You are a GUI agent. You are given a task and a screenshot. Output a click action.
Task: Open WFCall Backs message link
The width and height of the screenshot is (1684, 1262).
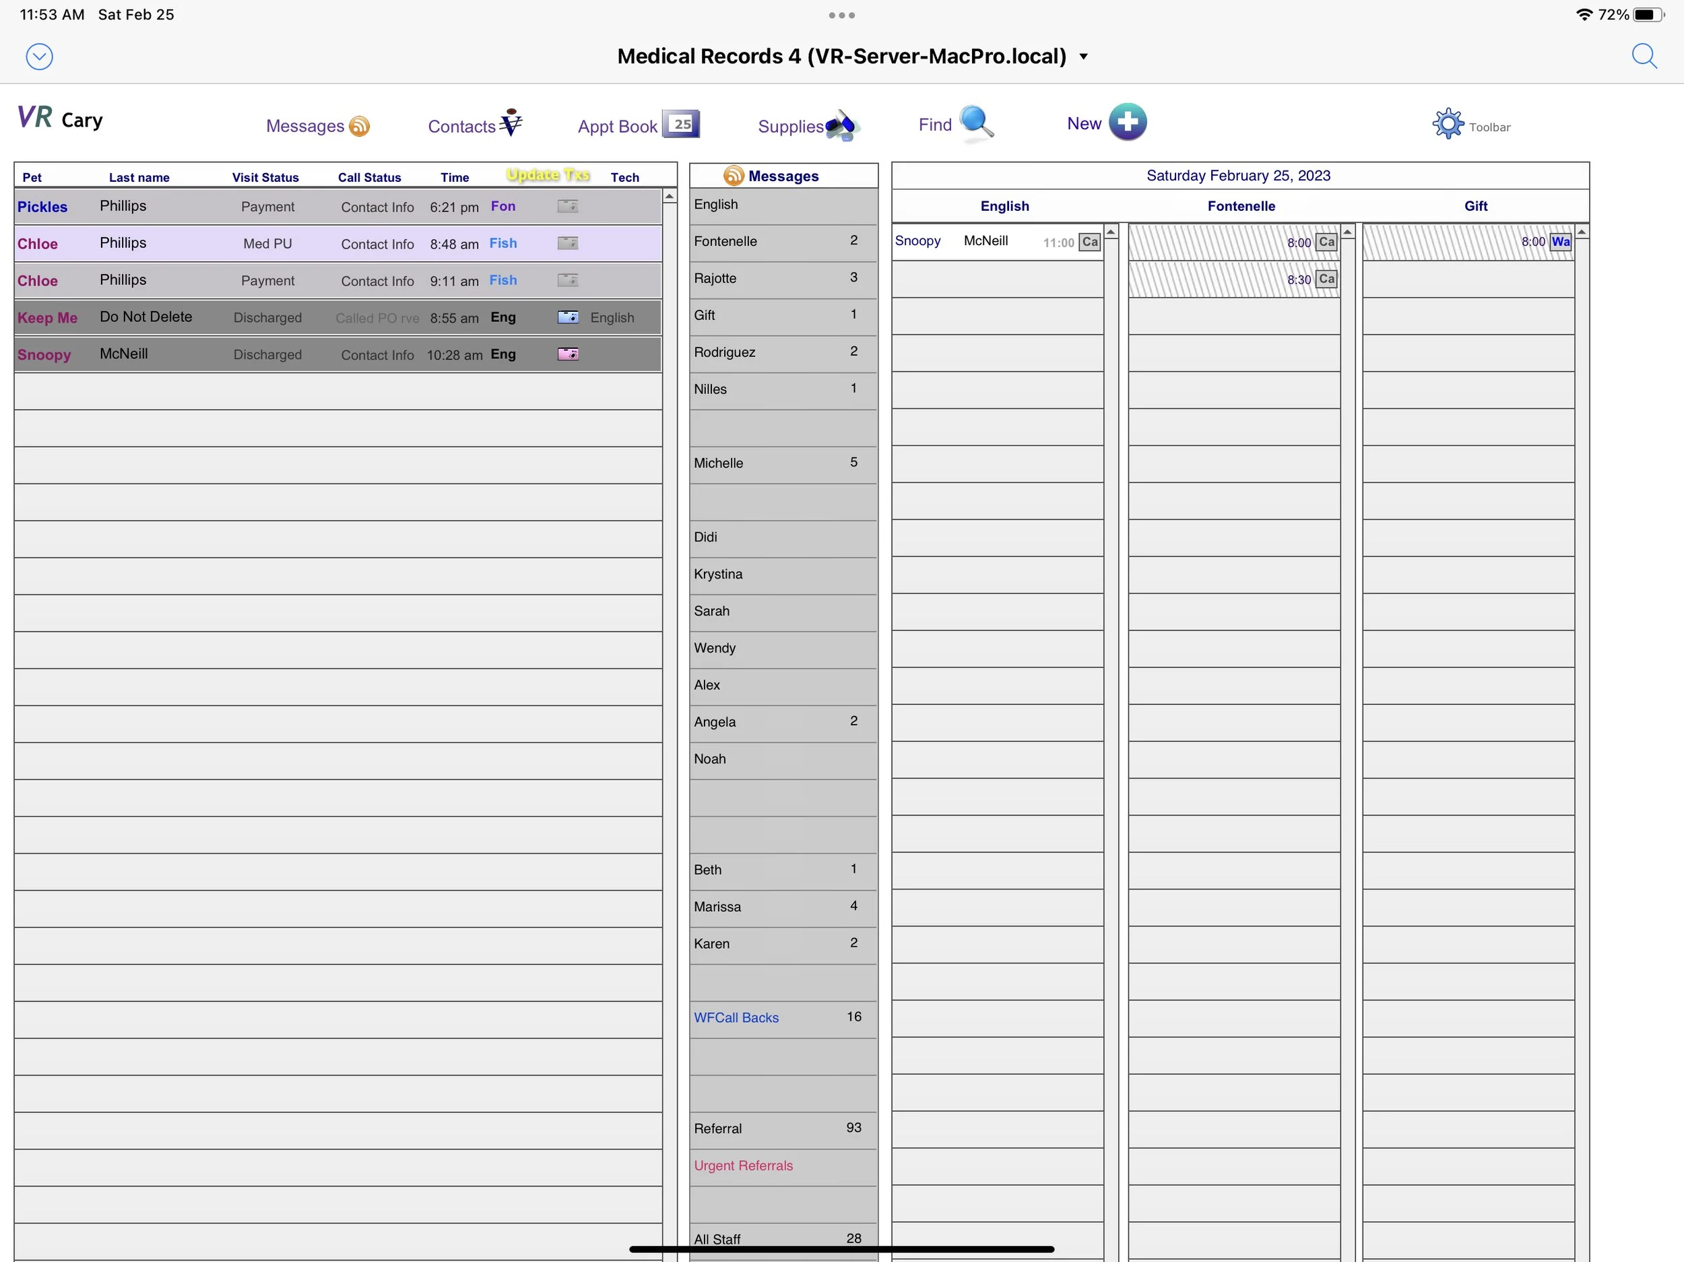(736, 1018)
